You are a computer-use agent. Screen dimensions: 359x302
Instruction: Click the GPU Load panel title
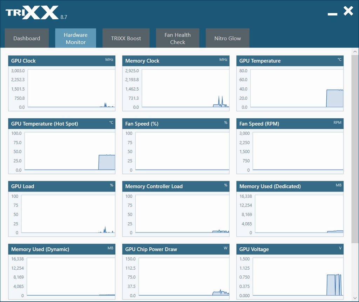pos(22,186)
